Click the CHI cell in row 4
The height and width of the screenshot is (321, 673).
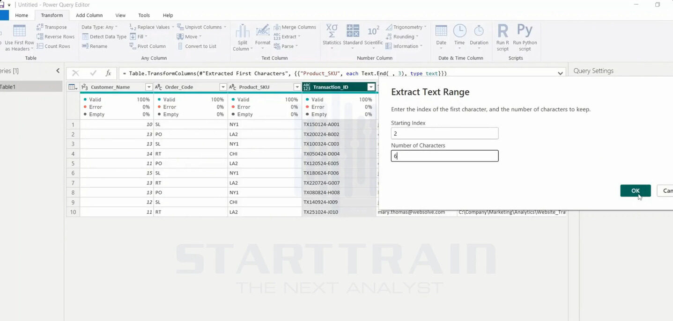(265, 153)
